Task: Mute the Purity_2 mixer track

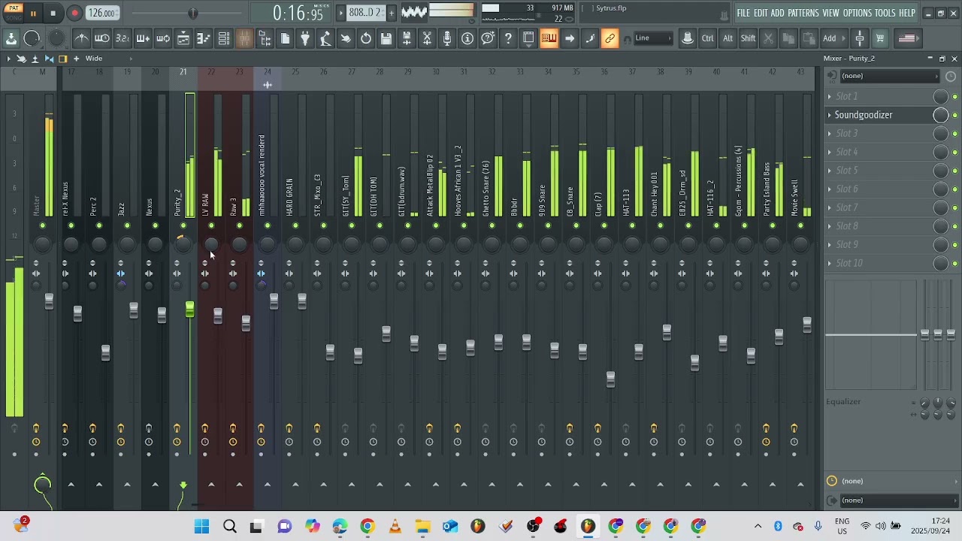Action: pos(183,225)
